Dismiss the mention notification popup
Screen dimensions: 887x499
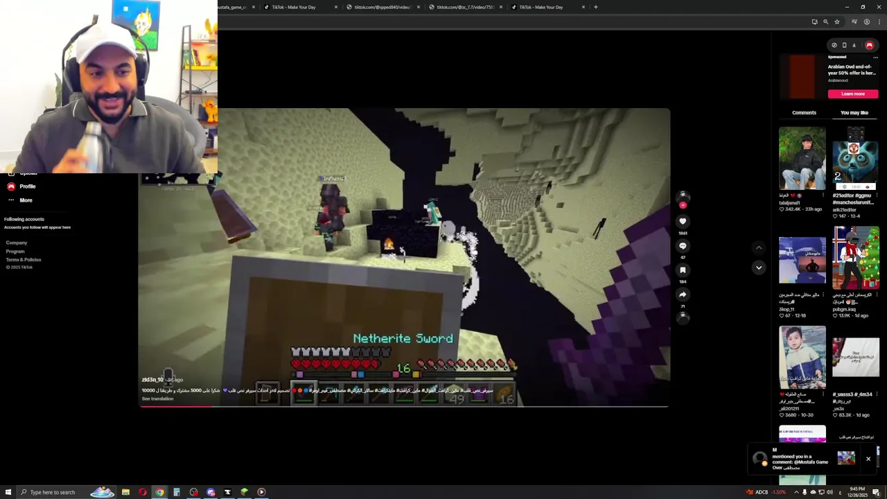(x=868, y=459)
